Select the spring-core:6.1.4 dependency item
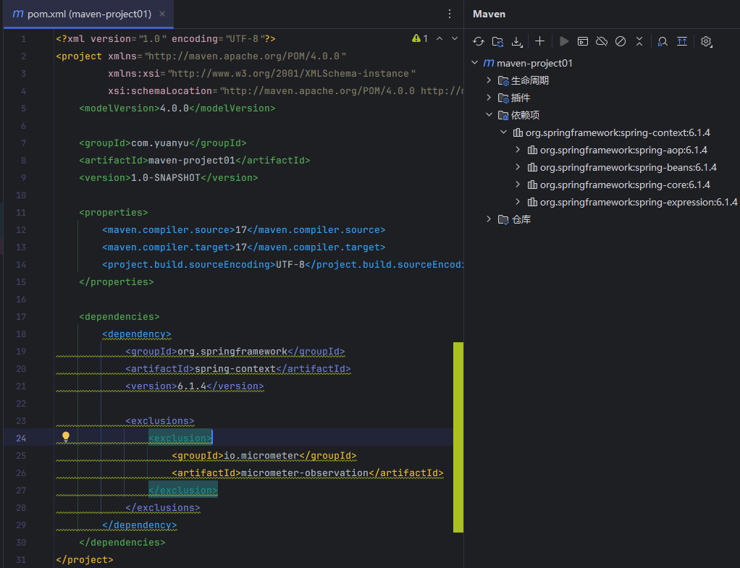 coord(625,185)
